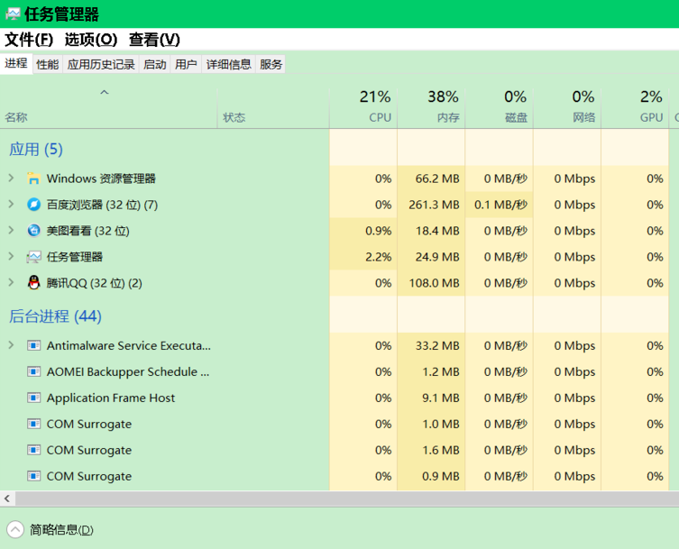Expand the 百度浏览器 process group

pos(11,205)
